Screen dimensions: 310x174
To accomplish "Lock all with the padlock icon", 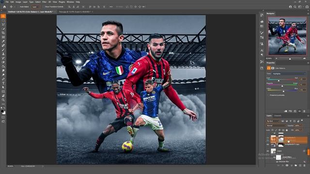I will click(x=287, y=130).
